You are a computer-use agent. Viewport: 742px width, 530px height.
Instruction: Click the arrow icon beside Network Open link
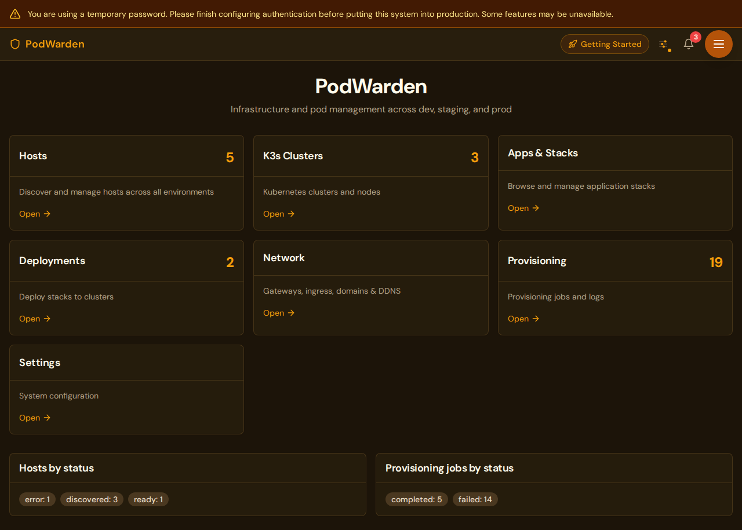(291, 313)
